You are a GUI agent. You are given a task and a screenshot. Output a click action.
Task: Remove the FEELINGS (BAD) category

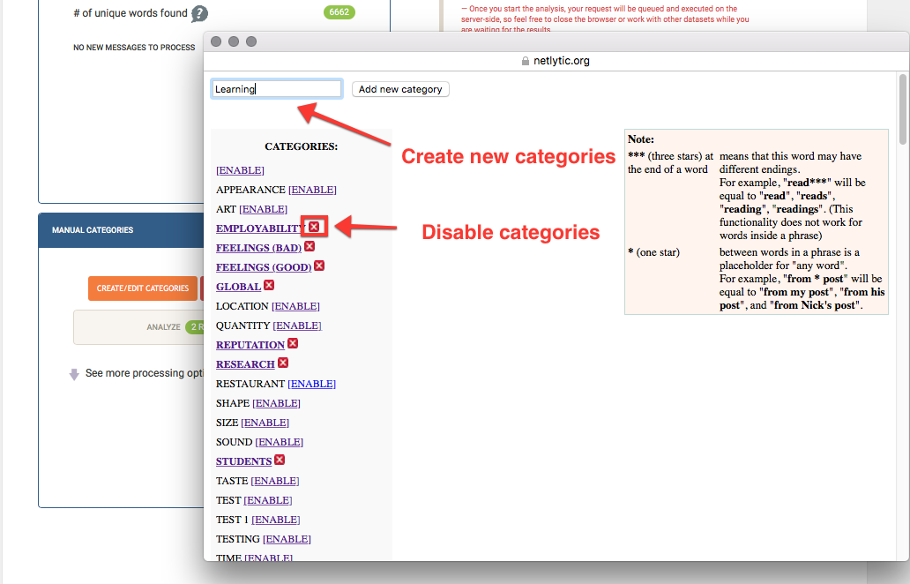click(309, 247)
